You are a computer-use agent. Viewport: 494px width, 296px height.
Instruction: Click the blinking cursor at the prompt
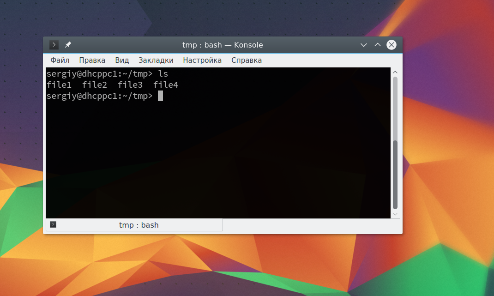pos(161,96)
